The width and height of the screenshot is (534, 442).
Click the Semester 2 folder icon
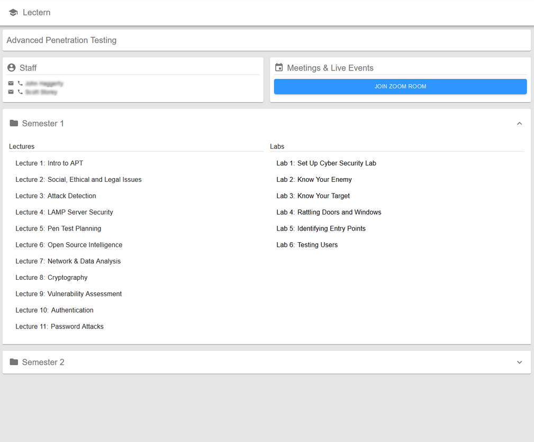tap(14, 362)
